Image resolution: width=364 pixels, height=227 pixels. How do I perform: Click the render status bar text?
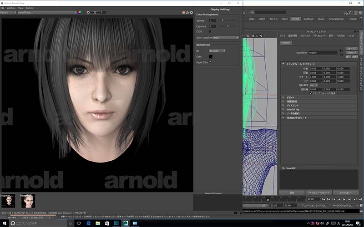click(44, 212)
